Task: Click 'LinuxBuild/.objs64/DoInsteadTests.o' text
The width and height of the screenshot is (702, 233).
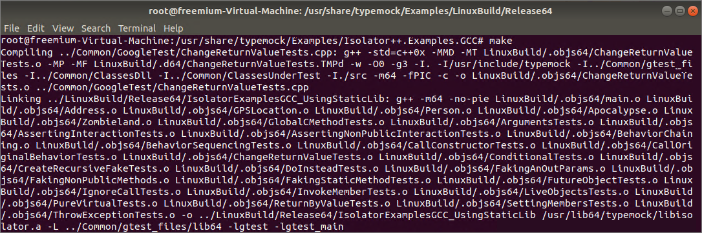Action: [x=277, y=168]
